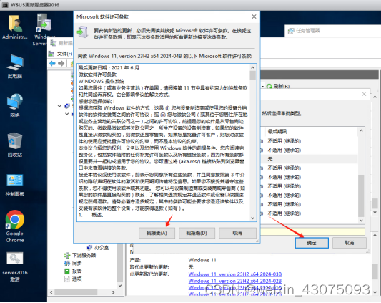Open the 回收站 recycle bin
This screenshot has height=303, width=381.
[x=15, y=145]
